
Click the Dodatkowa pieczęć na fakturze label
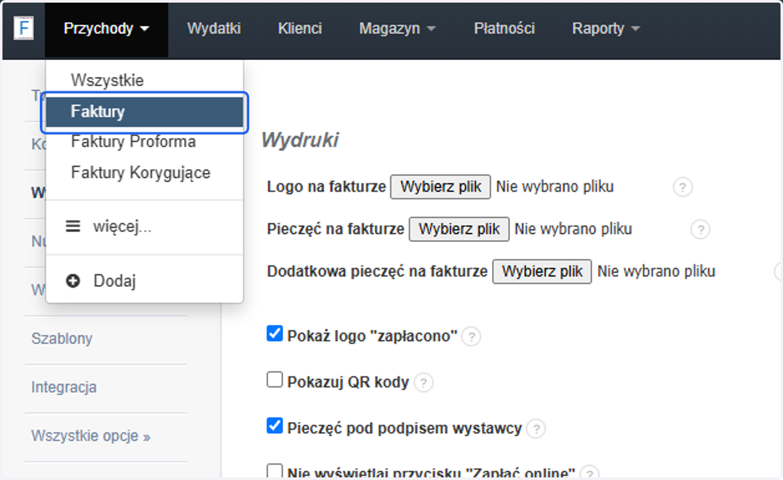coord(378,271)
